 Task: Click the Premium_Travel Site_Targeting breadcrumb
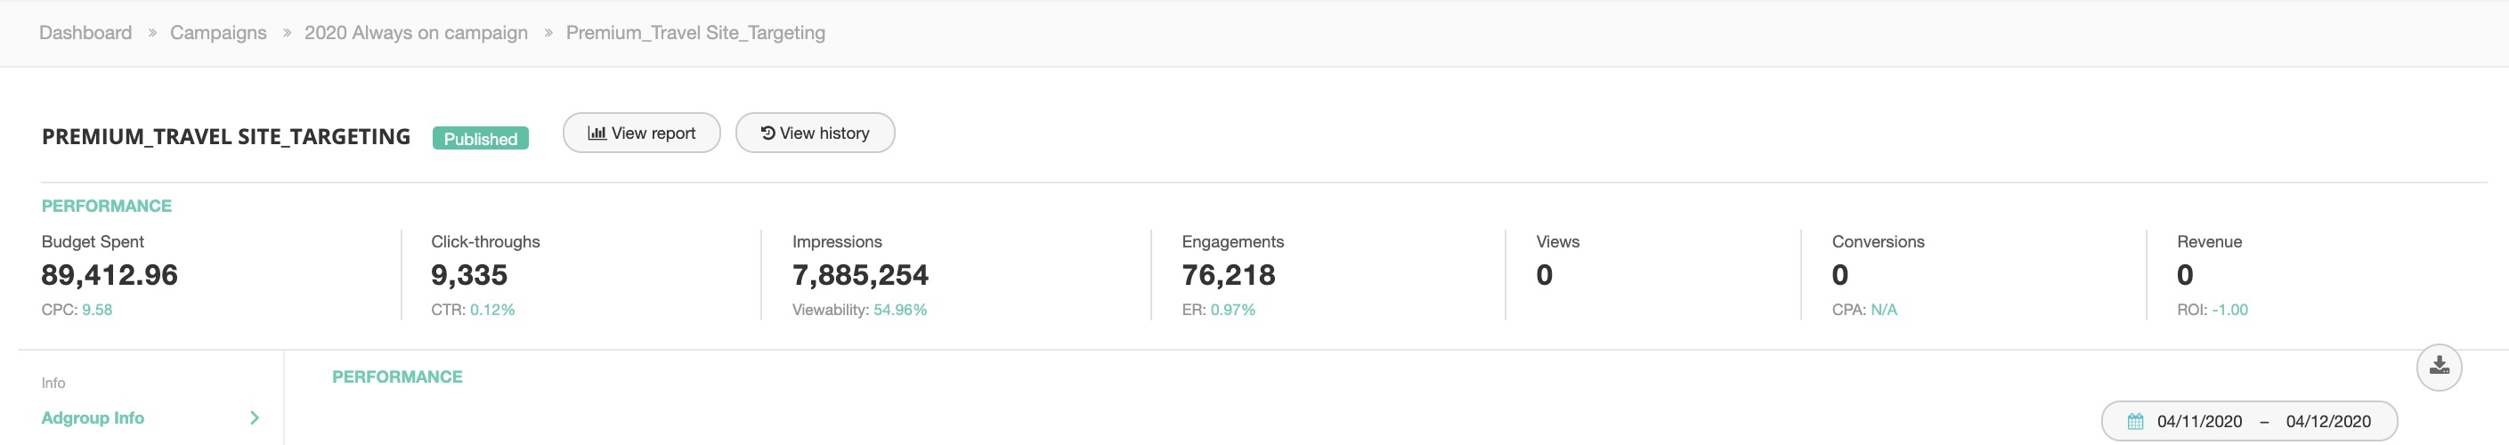click(x=694, y=33)
